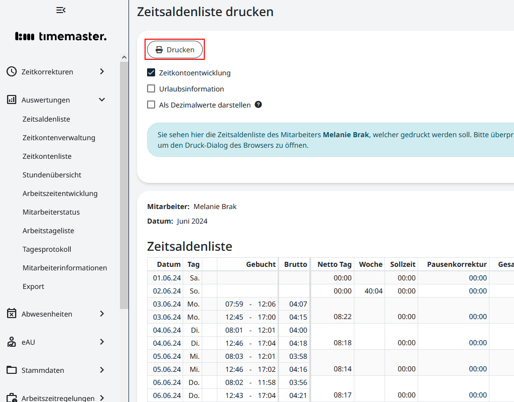Check Als Dezimalwerte darstellen
Image resolution: width=514 pixels, height=402 pixels.
(151, 105)
